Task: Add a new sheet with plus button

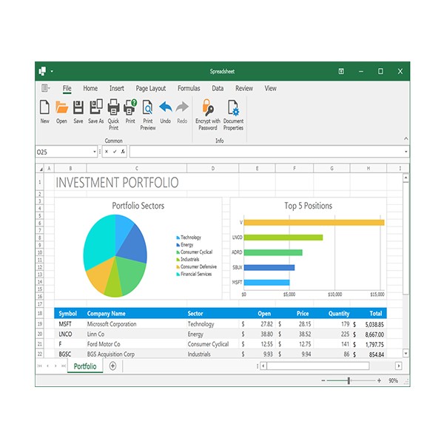Action: (x=112, y=366)
